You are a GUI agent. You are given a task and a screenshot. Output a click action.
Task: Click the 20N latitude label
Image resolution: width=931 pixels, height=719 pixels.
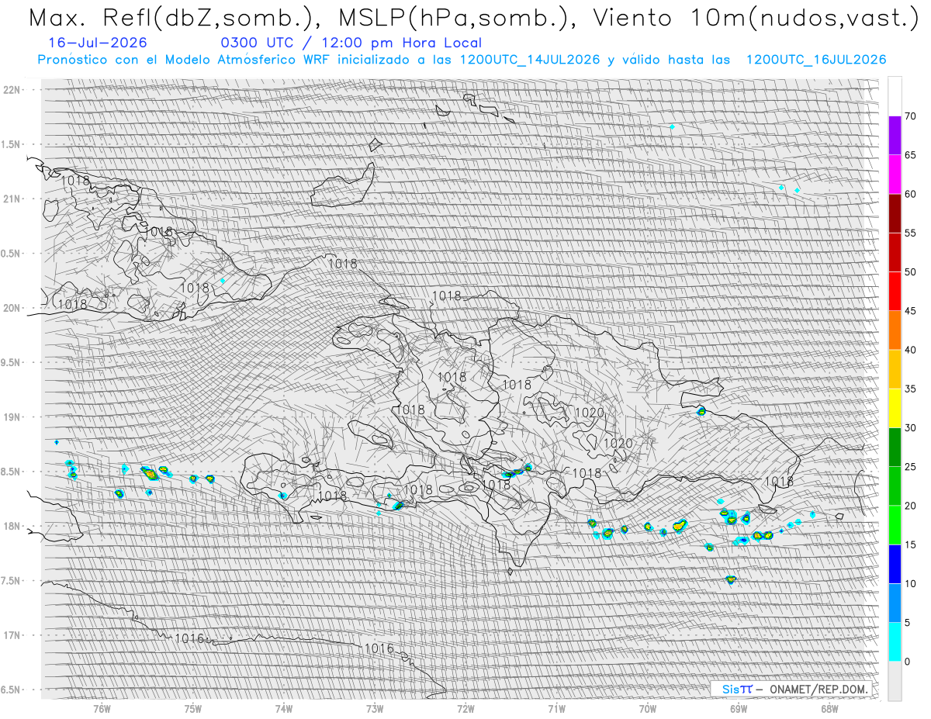pos(12,308)
